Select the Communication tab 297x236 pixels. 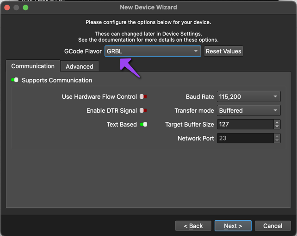pos(33,66)
